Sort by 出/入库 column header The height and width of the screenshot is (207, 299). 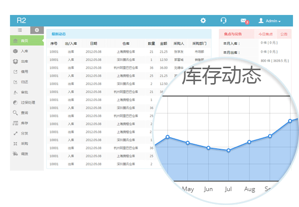tap(71, 43)
